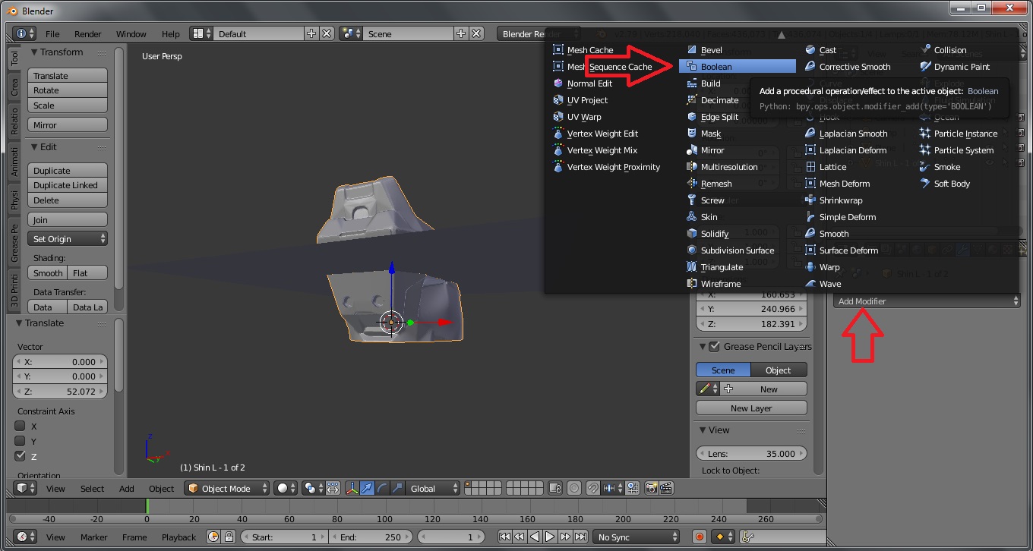This screenshot has width=1033, height=551.
Task: Click the Screw modifier icon
Action: [692, 200]
